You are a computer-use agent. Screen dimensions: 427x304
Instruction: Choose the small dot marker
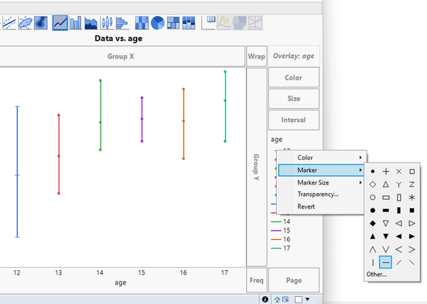(373, 171)
